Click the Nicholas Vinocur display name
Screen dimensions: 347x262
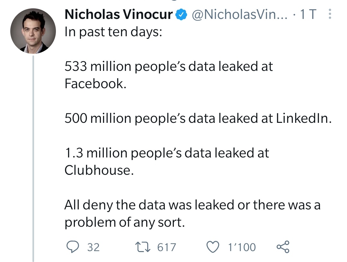[119, 14]
